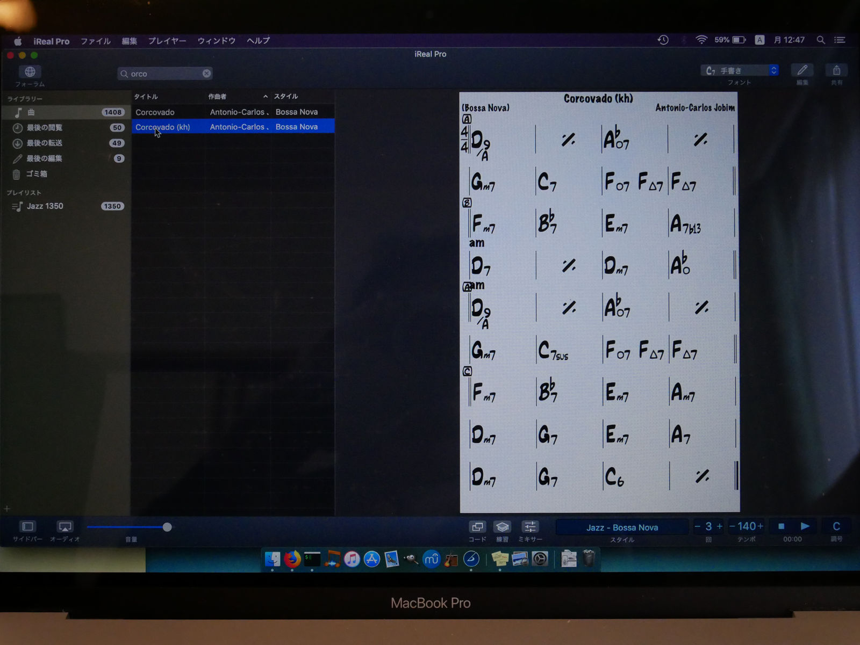Image resolution: width=860 pixels, height=645 pixels.
Task: Open the share button in the toolbar
Action: (x=836, y=70)
